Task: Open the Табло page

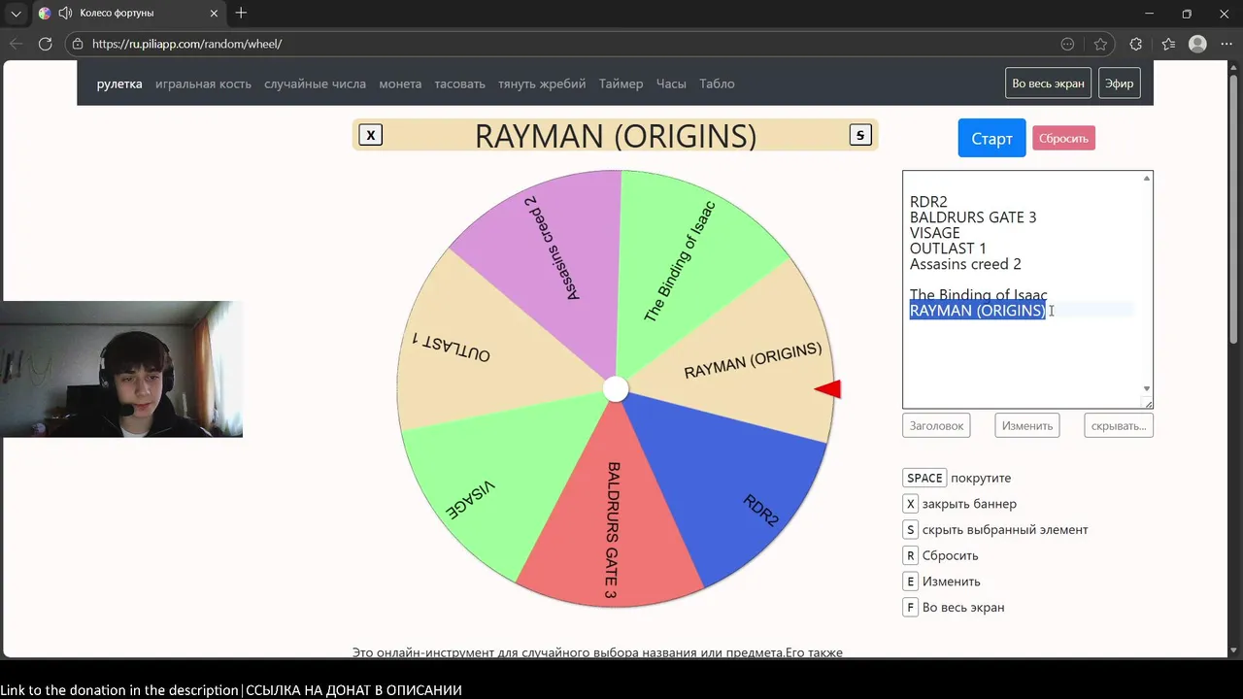Action: (717, 83)
